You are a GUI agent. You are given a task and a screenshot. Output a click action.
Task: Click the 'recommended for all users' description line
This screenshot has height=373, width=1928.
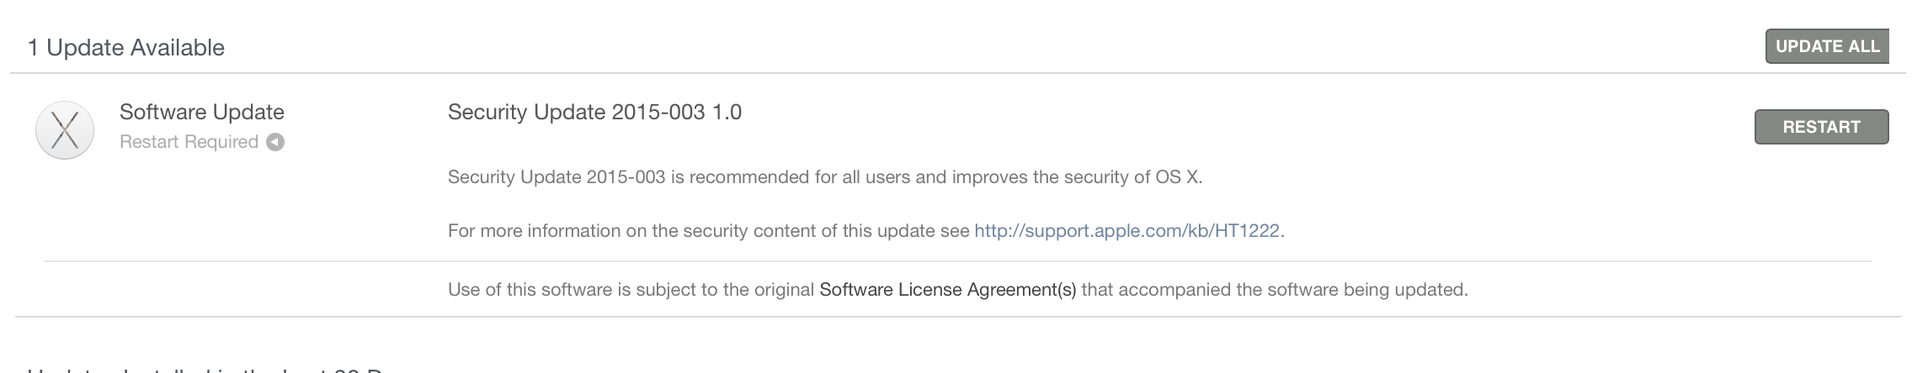pyautogui.click(x=825, y=177)
